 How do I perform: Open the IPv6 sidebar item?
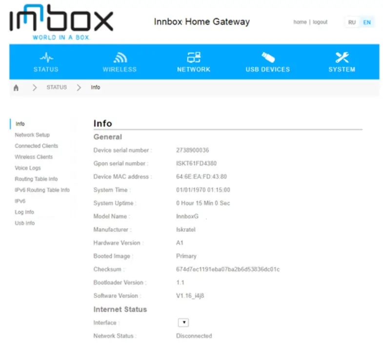(20, 201)
